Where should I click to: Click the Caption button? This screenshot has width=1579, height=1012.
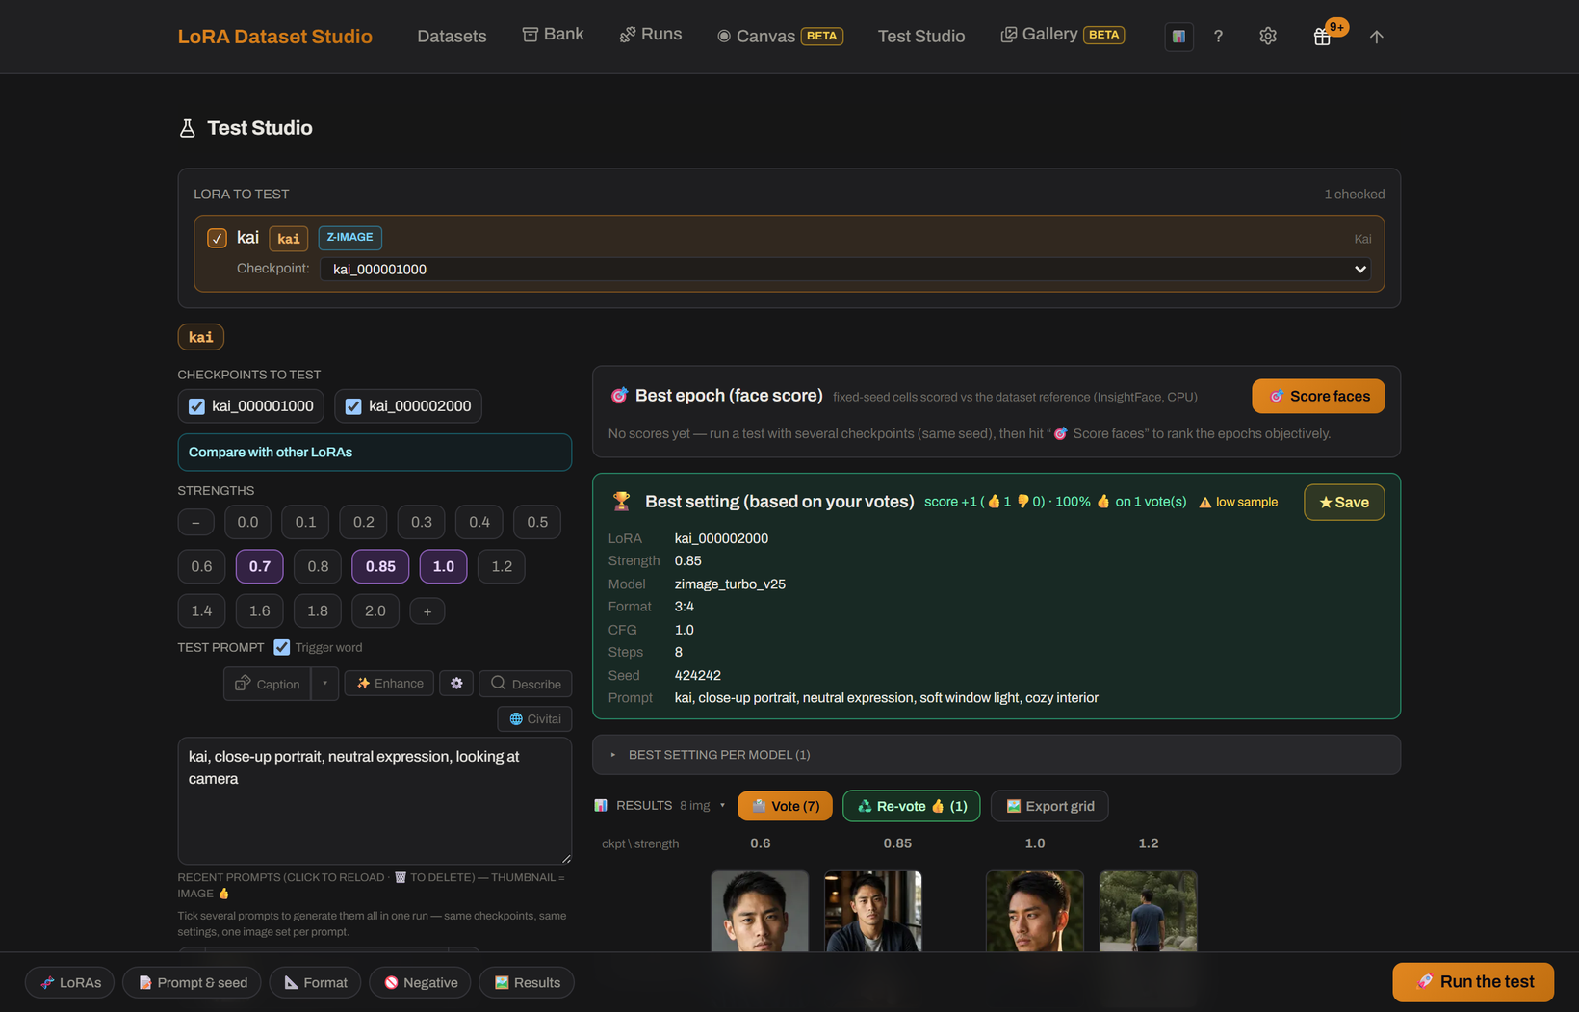[268, 684]
